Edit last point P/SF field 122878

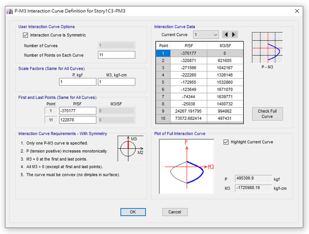click(78, 120)
